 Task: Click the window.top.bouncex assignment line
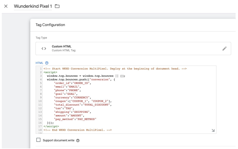pyautogui.click(x=86, y=76)
